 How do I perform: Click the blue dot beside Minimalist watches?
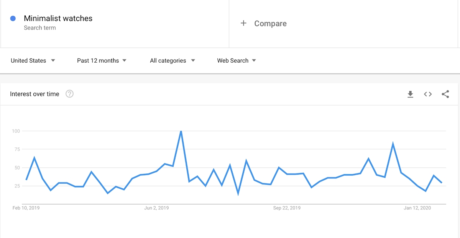point(13,18)
